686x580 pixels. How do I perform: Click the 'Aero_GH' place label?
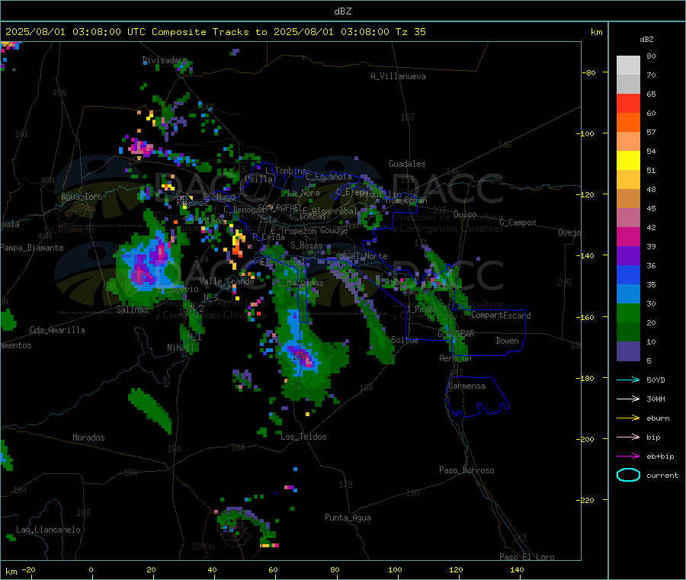click(x=455, y=358)
